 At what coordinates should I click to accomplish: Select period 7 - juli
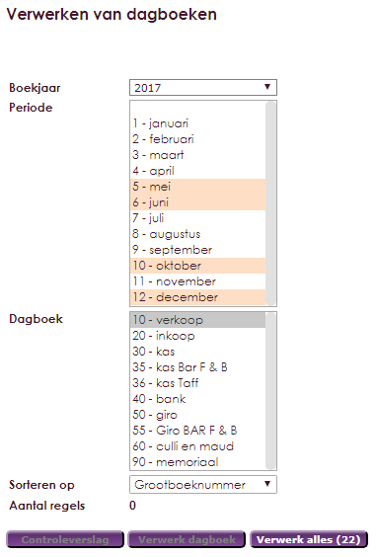[197, 218]
